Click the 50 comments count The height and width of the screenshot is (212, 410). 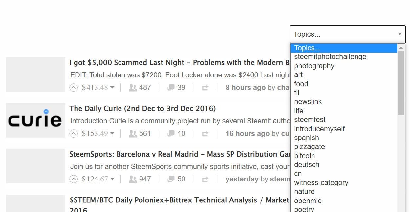point(181,179)
